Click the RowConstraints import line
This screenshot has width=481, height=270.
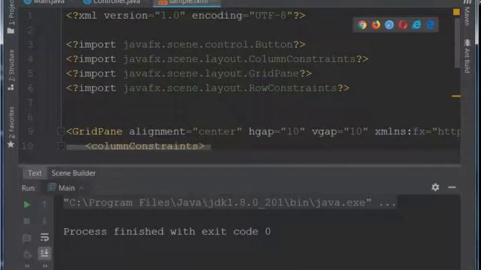[x=207, y=88]
